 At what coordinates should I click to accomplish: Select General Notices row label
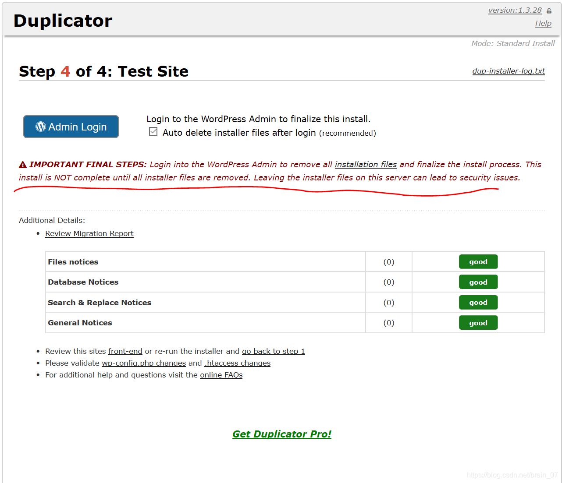80,323
